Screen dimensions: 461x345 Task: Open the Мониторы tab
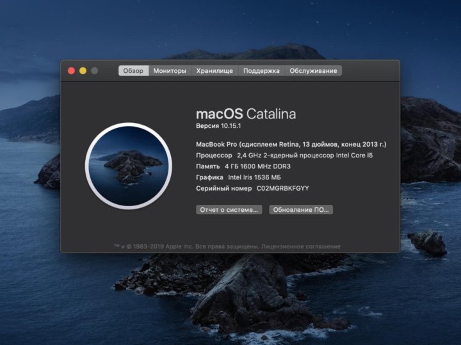(170, 71)
